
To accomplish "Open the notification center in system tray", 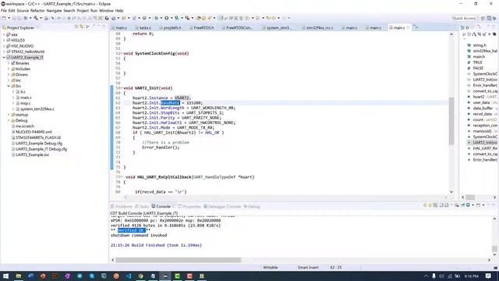I will tap(489, 276).
